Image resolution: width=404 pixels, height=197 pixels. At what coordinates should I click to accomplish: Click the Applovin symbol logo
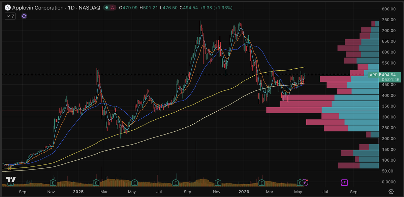coord(8,8)
